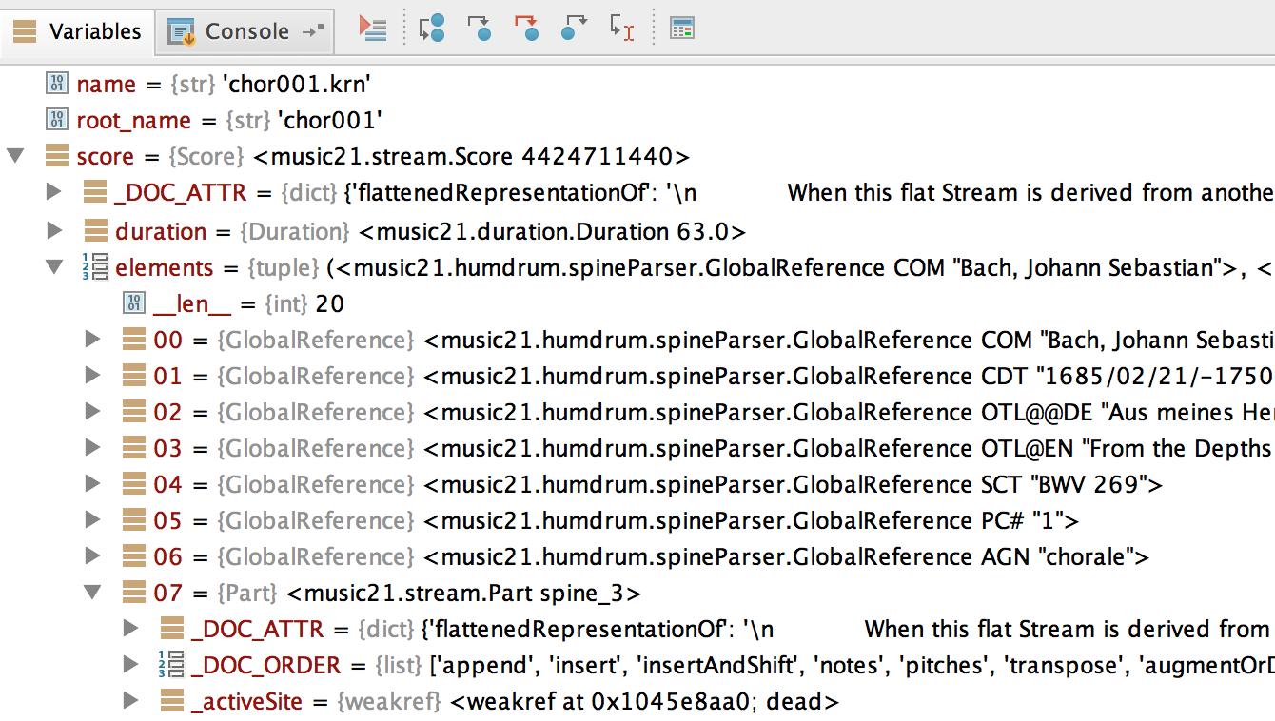1275x721 pixels.
Task: Collapse the 07 Part spine_3 node
Action: click(92, 593)
